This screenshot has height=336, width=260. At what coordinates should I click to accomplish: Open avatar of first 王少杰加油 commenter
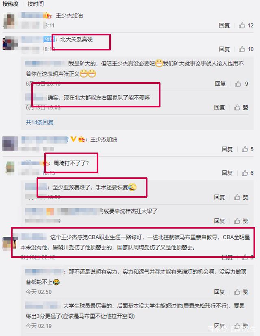[10, 21]
